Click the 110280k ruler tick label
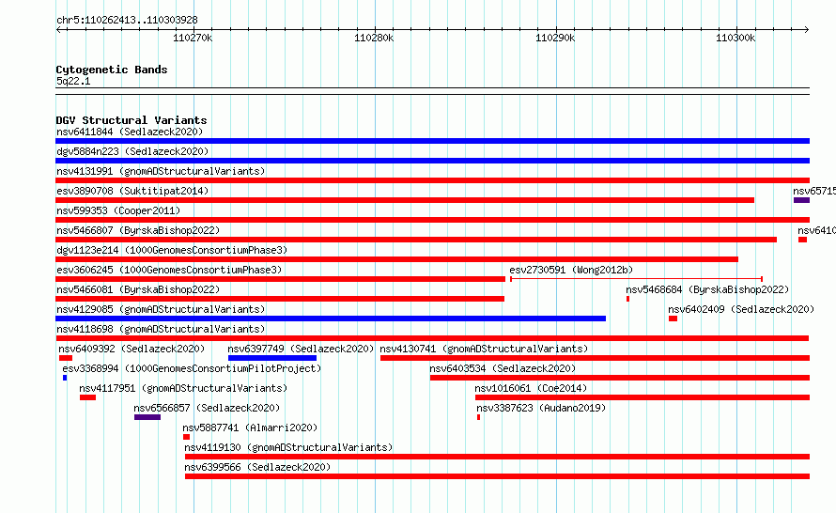 (x=374, y=38)
